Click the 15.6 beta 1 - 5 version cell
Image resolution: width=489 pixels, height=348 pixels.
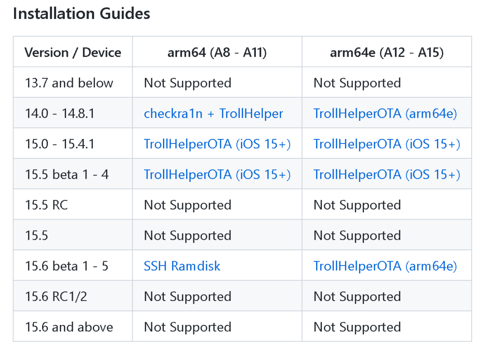click(x=67, y=266)
